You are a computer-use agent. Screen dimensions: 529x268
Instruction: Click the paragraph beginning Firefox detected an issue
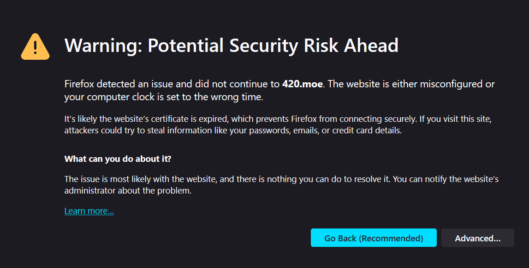279,91
